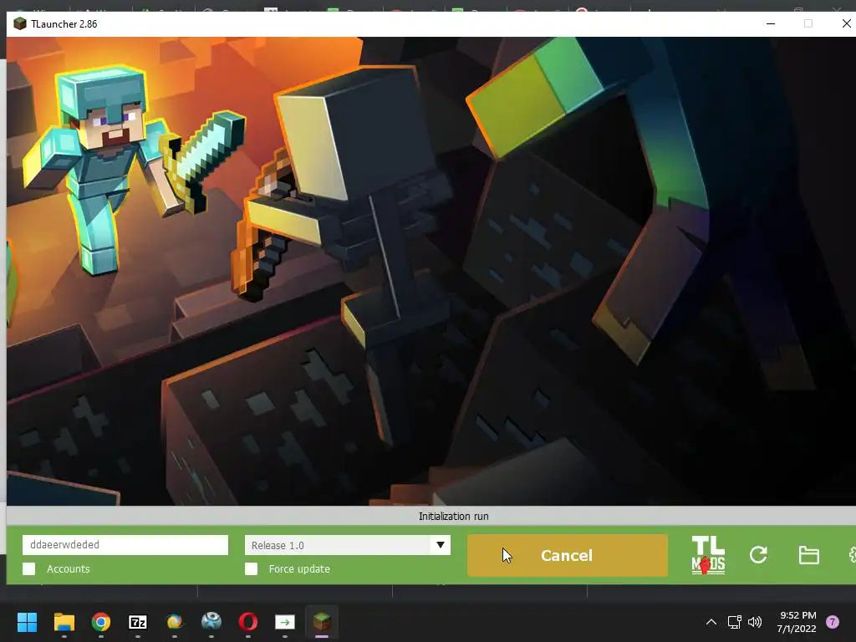Open the network status tray icon
This screenshot has height=642, width=856.
[x=734, y=622]
